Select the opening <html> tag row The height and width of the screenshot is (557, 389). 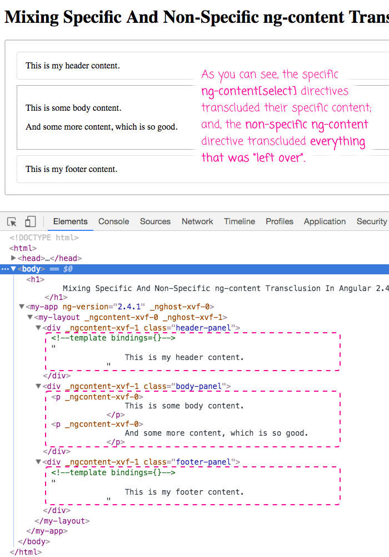[23, 248]
